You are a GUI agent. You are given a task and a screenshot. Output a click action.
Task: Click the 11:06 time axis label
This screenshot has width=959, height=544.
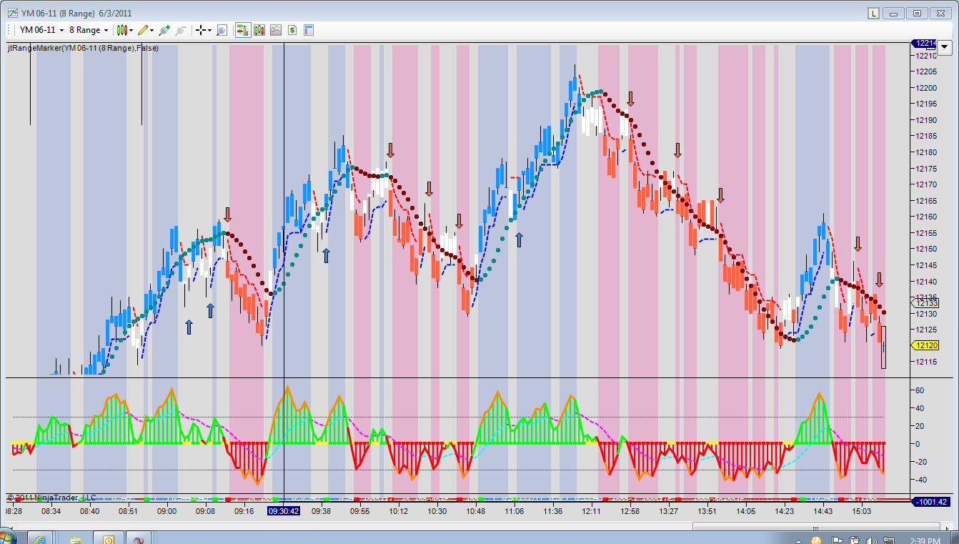514,511
